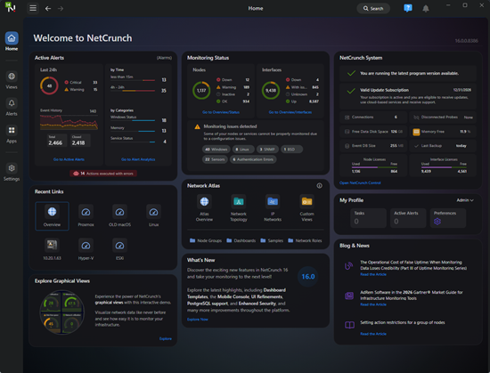Open the Network Roles folder

[305, 240]
